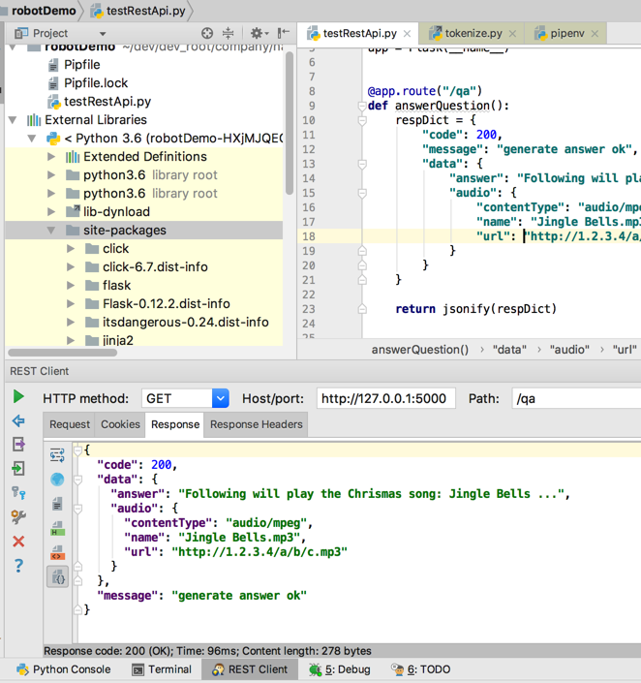
Task: Click the Host/port input field
Action: (x=385, y=398)
